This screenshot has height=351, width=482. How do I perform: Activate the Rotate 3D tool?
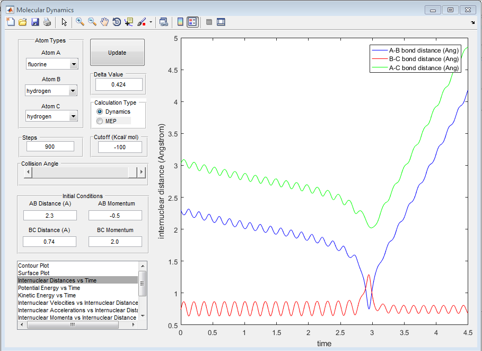click(117, 22)
